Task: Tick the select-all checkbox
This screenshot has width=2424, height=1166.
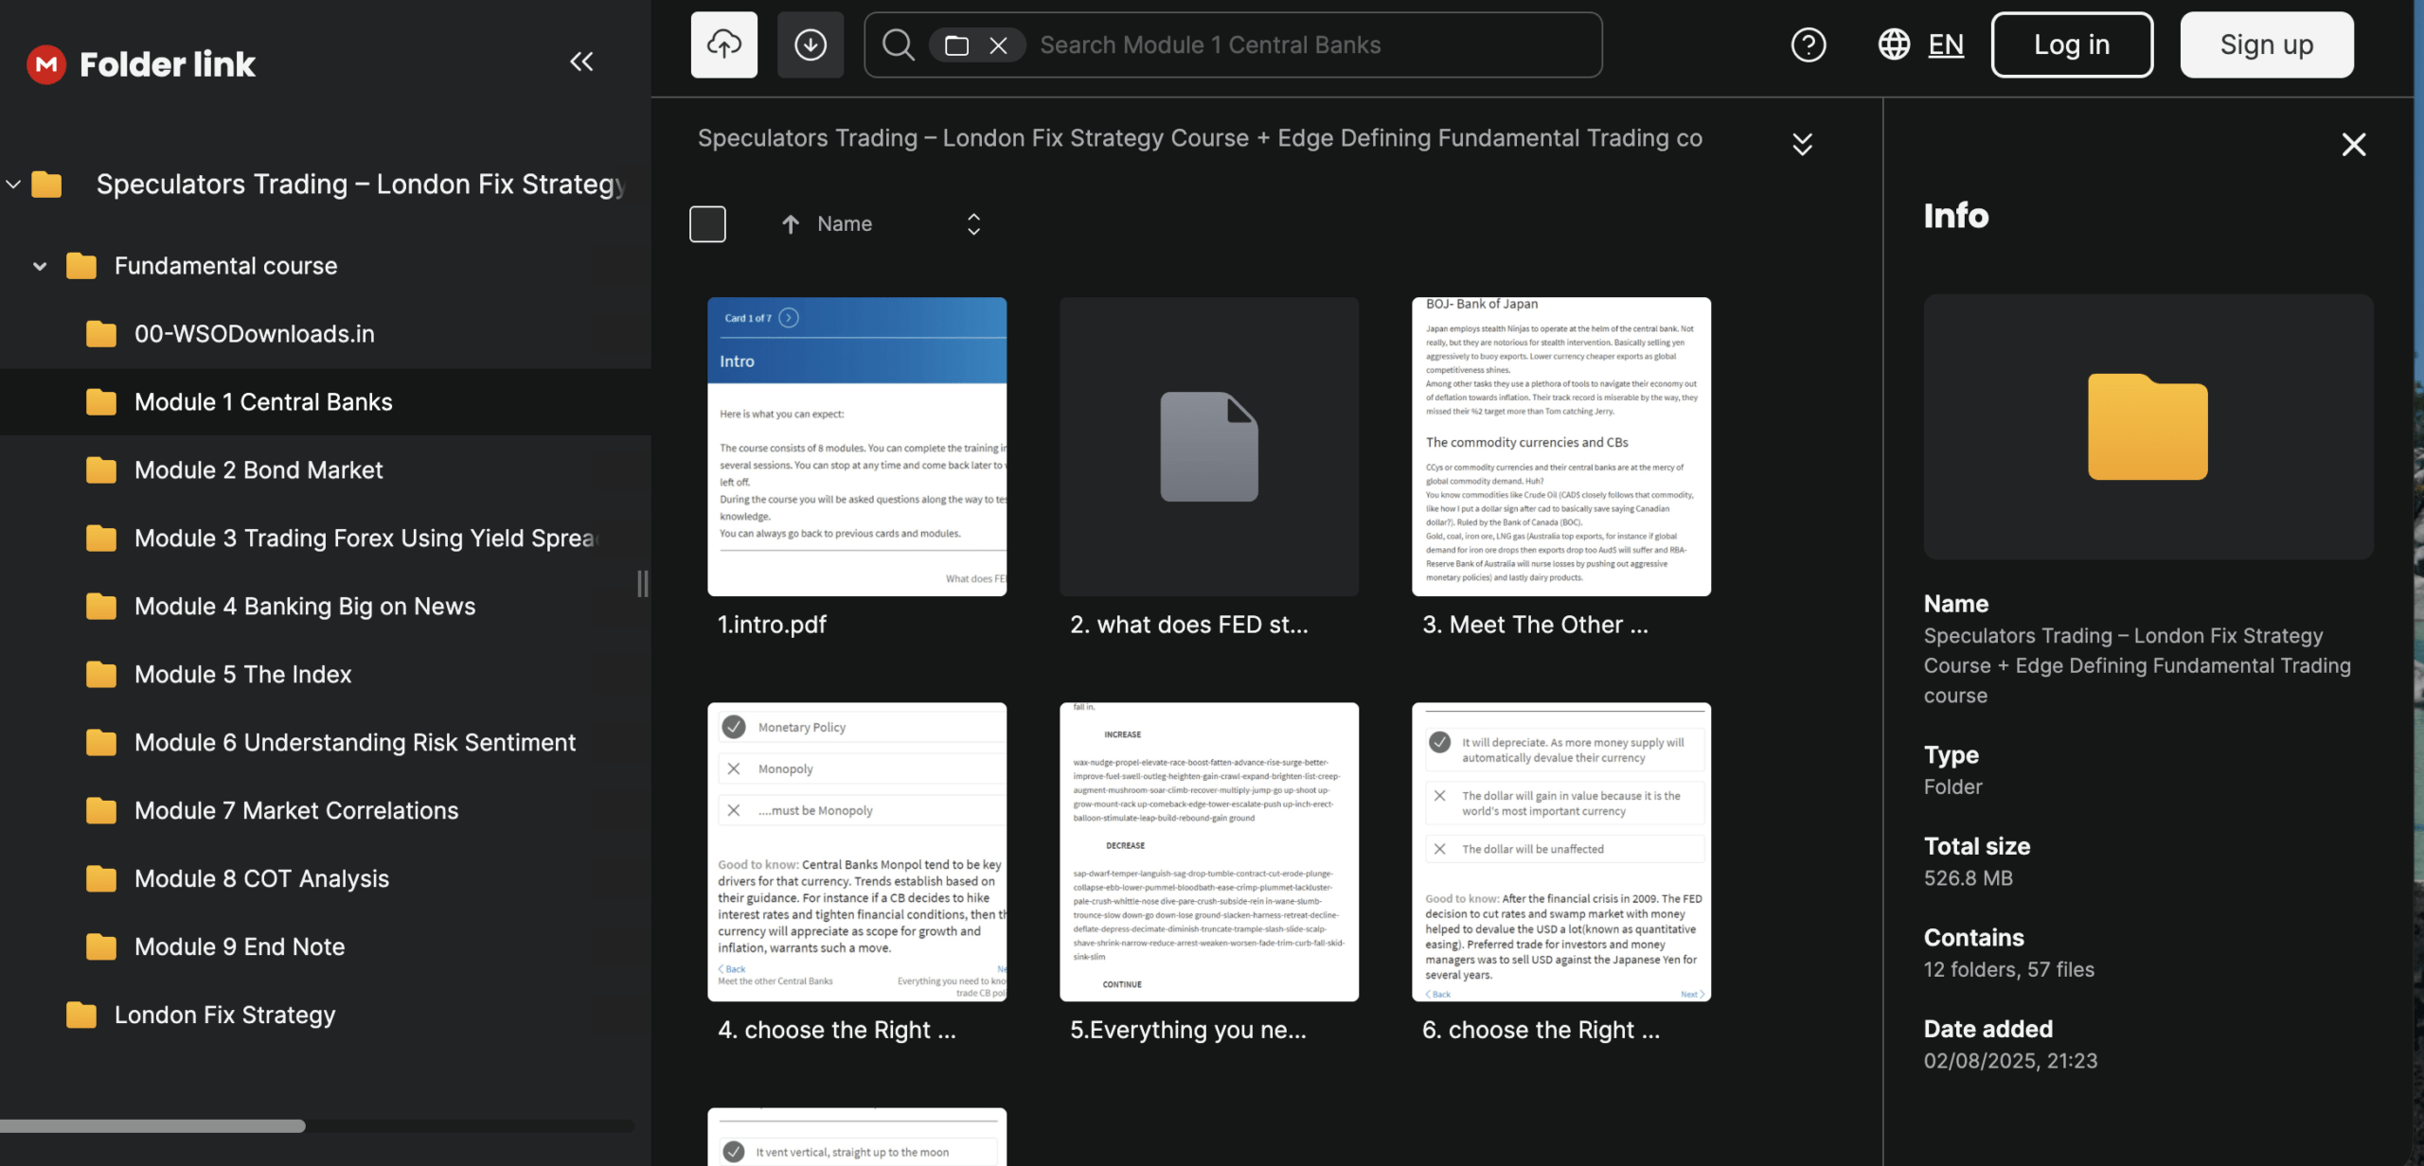Action: 707,224
